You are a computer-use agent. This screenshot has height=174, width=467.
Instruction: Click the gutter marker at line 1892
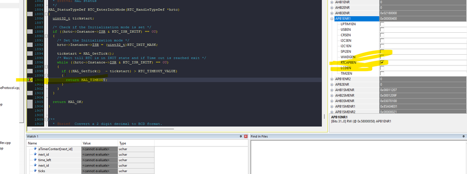point(30,45)
